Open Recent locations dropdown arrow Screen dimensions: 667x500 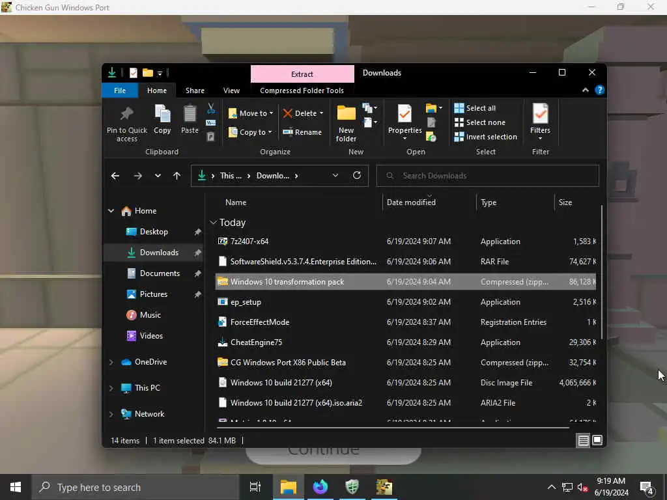pyautogui.click(x=158, y=176)
